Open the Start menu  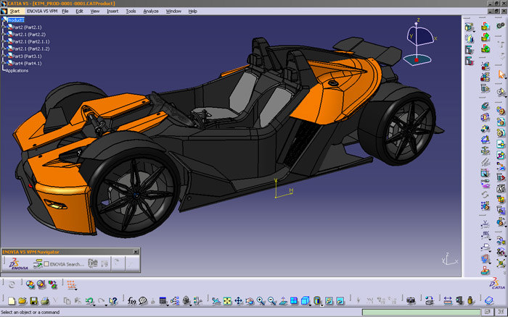pyautogui.click(x=15, y=11)
